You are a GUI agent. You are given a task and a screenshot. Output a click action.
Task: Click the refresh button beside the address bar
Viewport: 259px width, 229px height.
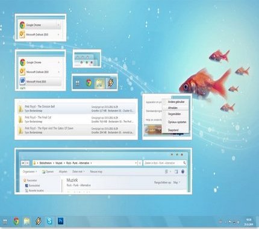click(x=140, y=163)
